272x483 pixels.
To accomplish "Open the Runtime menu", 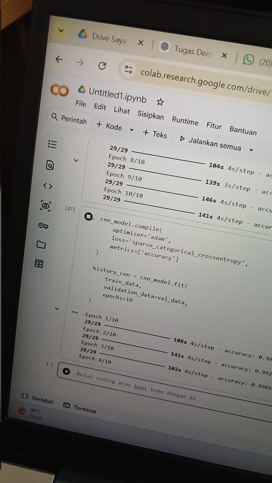I will coord(185,120).
